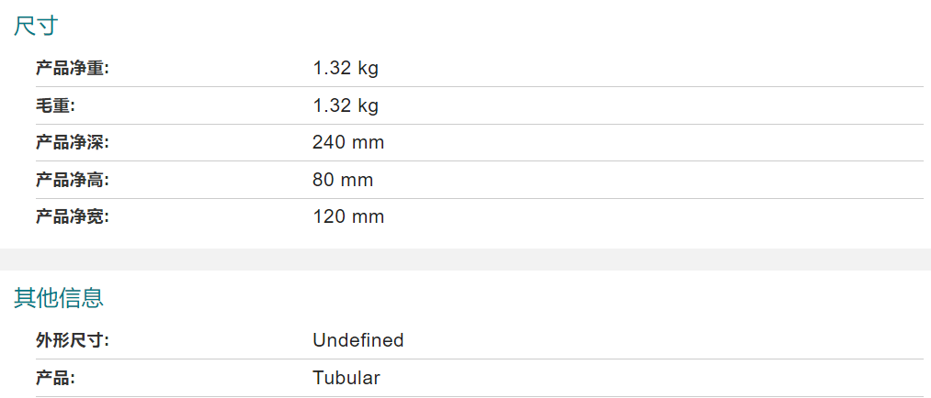Viewport: 931px width, 398px height.
Task: Click the 120 mm width value
Action: tap(348, 216)
